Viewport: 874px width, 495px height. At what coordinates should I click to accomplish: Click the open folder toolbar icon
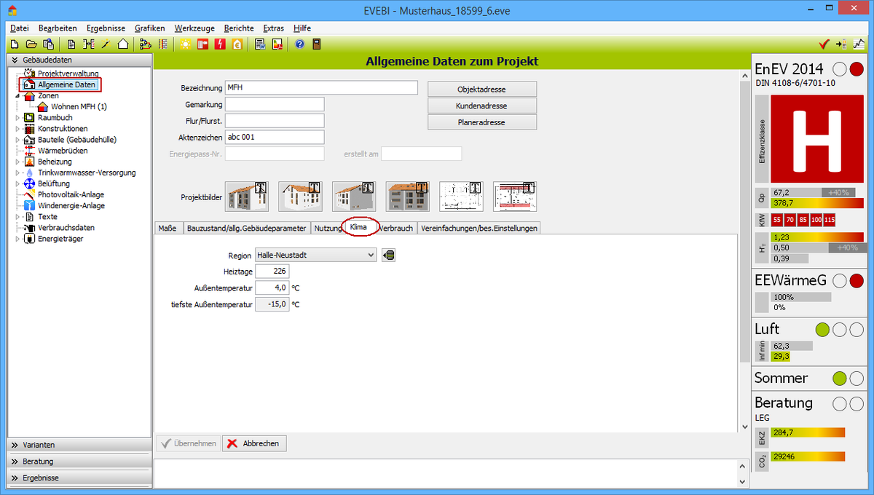[32, 44]
